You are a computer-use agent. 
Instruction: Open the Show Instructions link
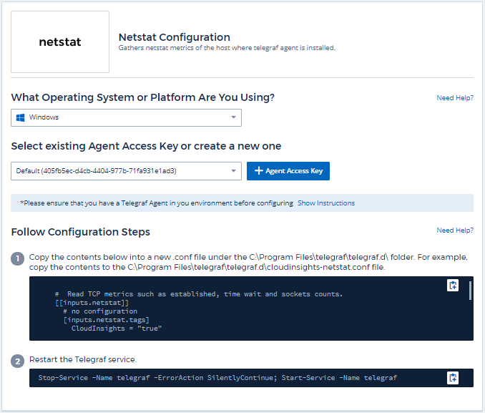(x=326, y=203)
